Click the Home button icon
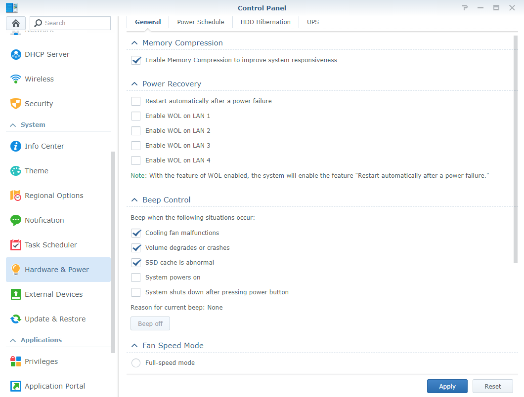This screenshot has height=397, width=524. pos(16,23)
